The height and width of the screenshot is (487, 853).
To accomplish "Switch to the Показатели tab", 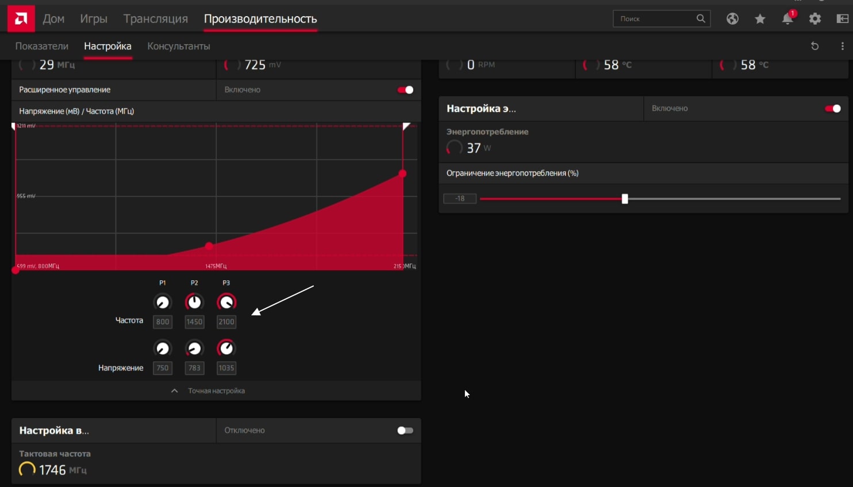I will point(42,46).
